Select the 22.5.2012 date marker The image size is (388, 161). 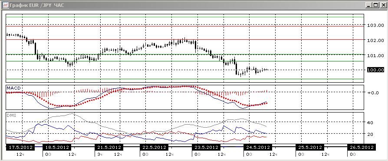(154, 148)
